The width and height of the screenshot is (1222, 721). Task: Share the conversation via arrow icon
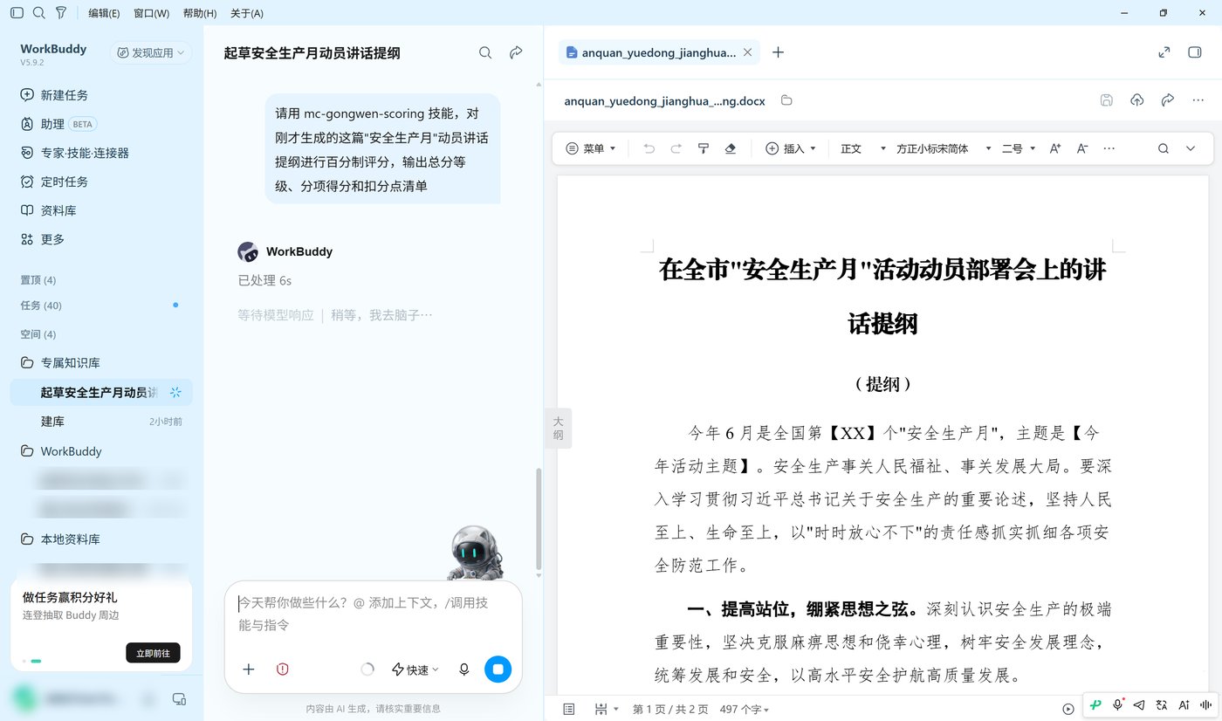[516, 53]
